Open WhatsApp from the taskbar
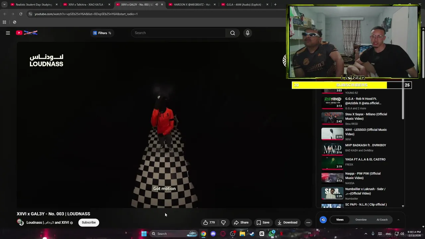The image size is (425, 239). point(272,234)
